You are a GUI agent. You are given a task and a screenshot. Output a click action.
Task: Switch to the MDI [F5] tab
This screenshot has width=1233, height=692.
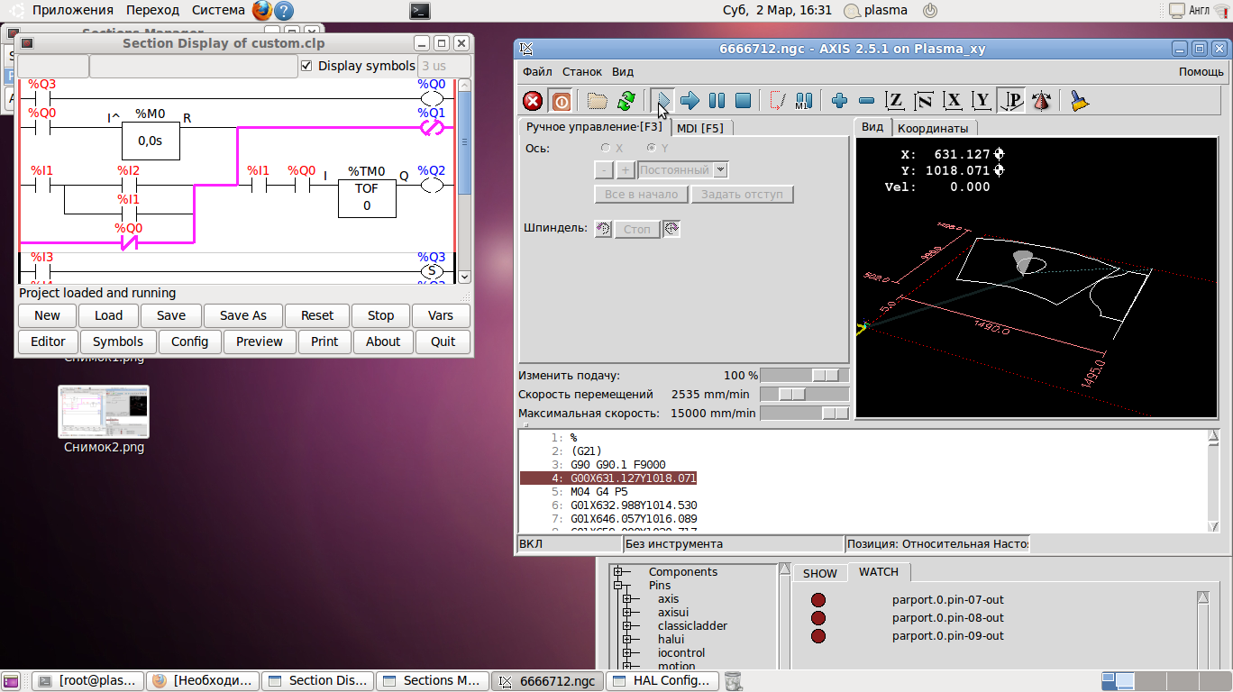tap(699, 128)
